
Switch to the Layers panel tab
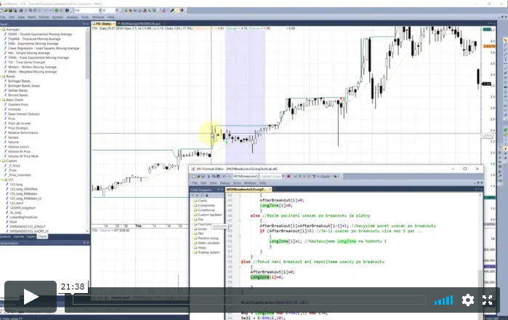click(x=31, y=236)
